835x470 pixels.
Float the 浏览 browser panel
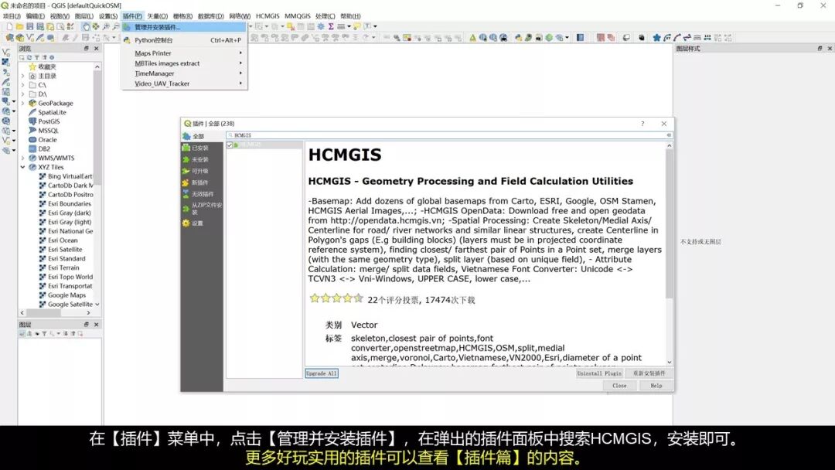point(87,49)
